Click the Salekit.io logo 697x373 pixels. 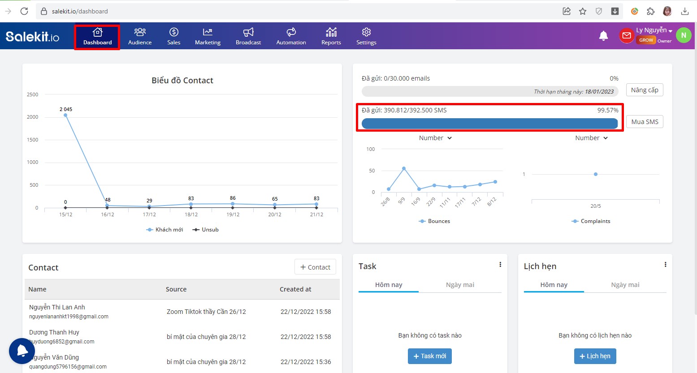point(32,36)
